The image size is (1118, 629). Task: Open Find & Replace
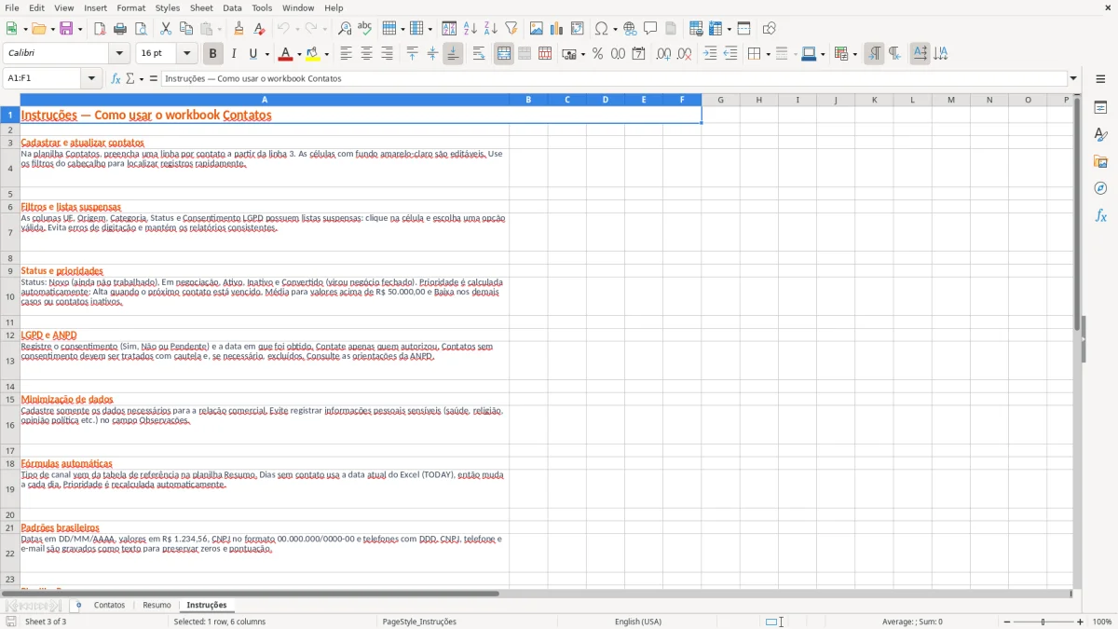point(344,29)
